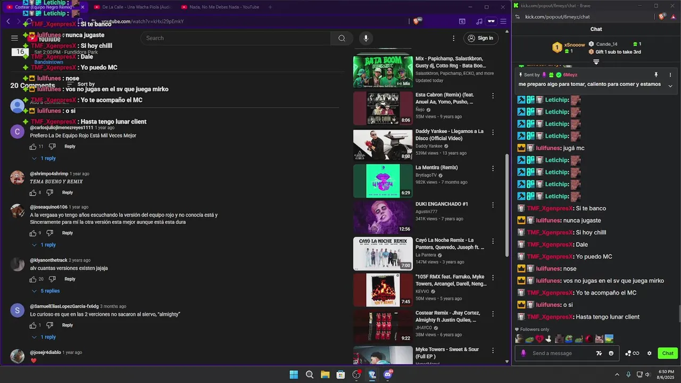
Task: Start voice search with the microphone icon
Action: click(366, 38)
